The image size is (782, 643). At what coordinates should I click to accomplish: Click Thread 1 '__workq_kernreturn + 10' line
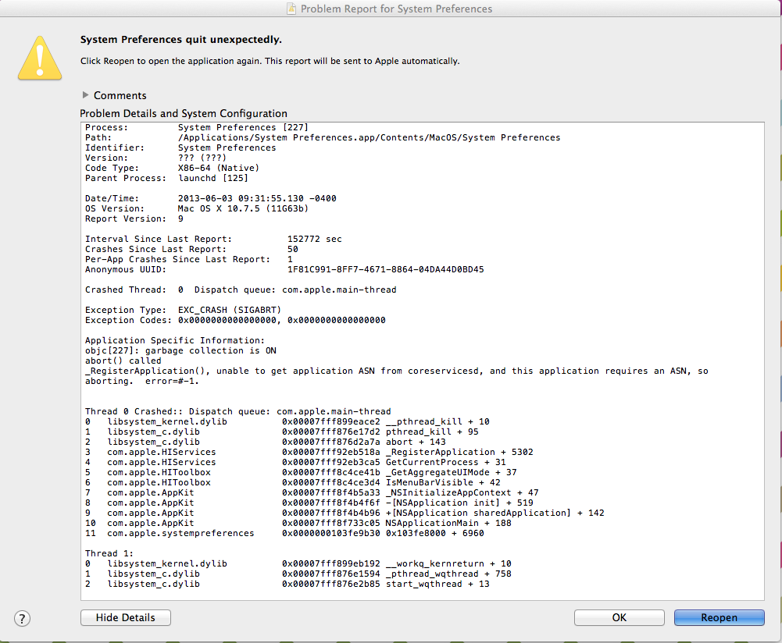(x=298, y=564)
